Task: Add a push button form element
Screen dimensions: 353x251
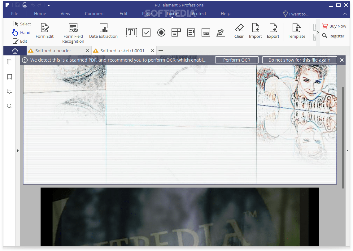Action: point(206,32)
